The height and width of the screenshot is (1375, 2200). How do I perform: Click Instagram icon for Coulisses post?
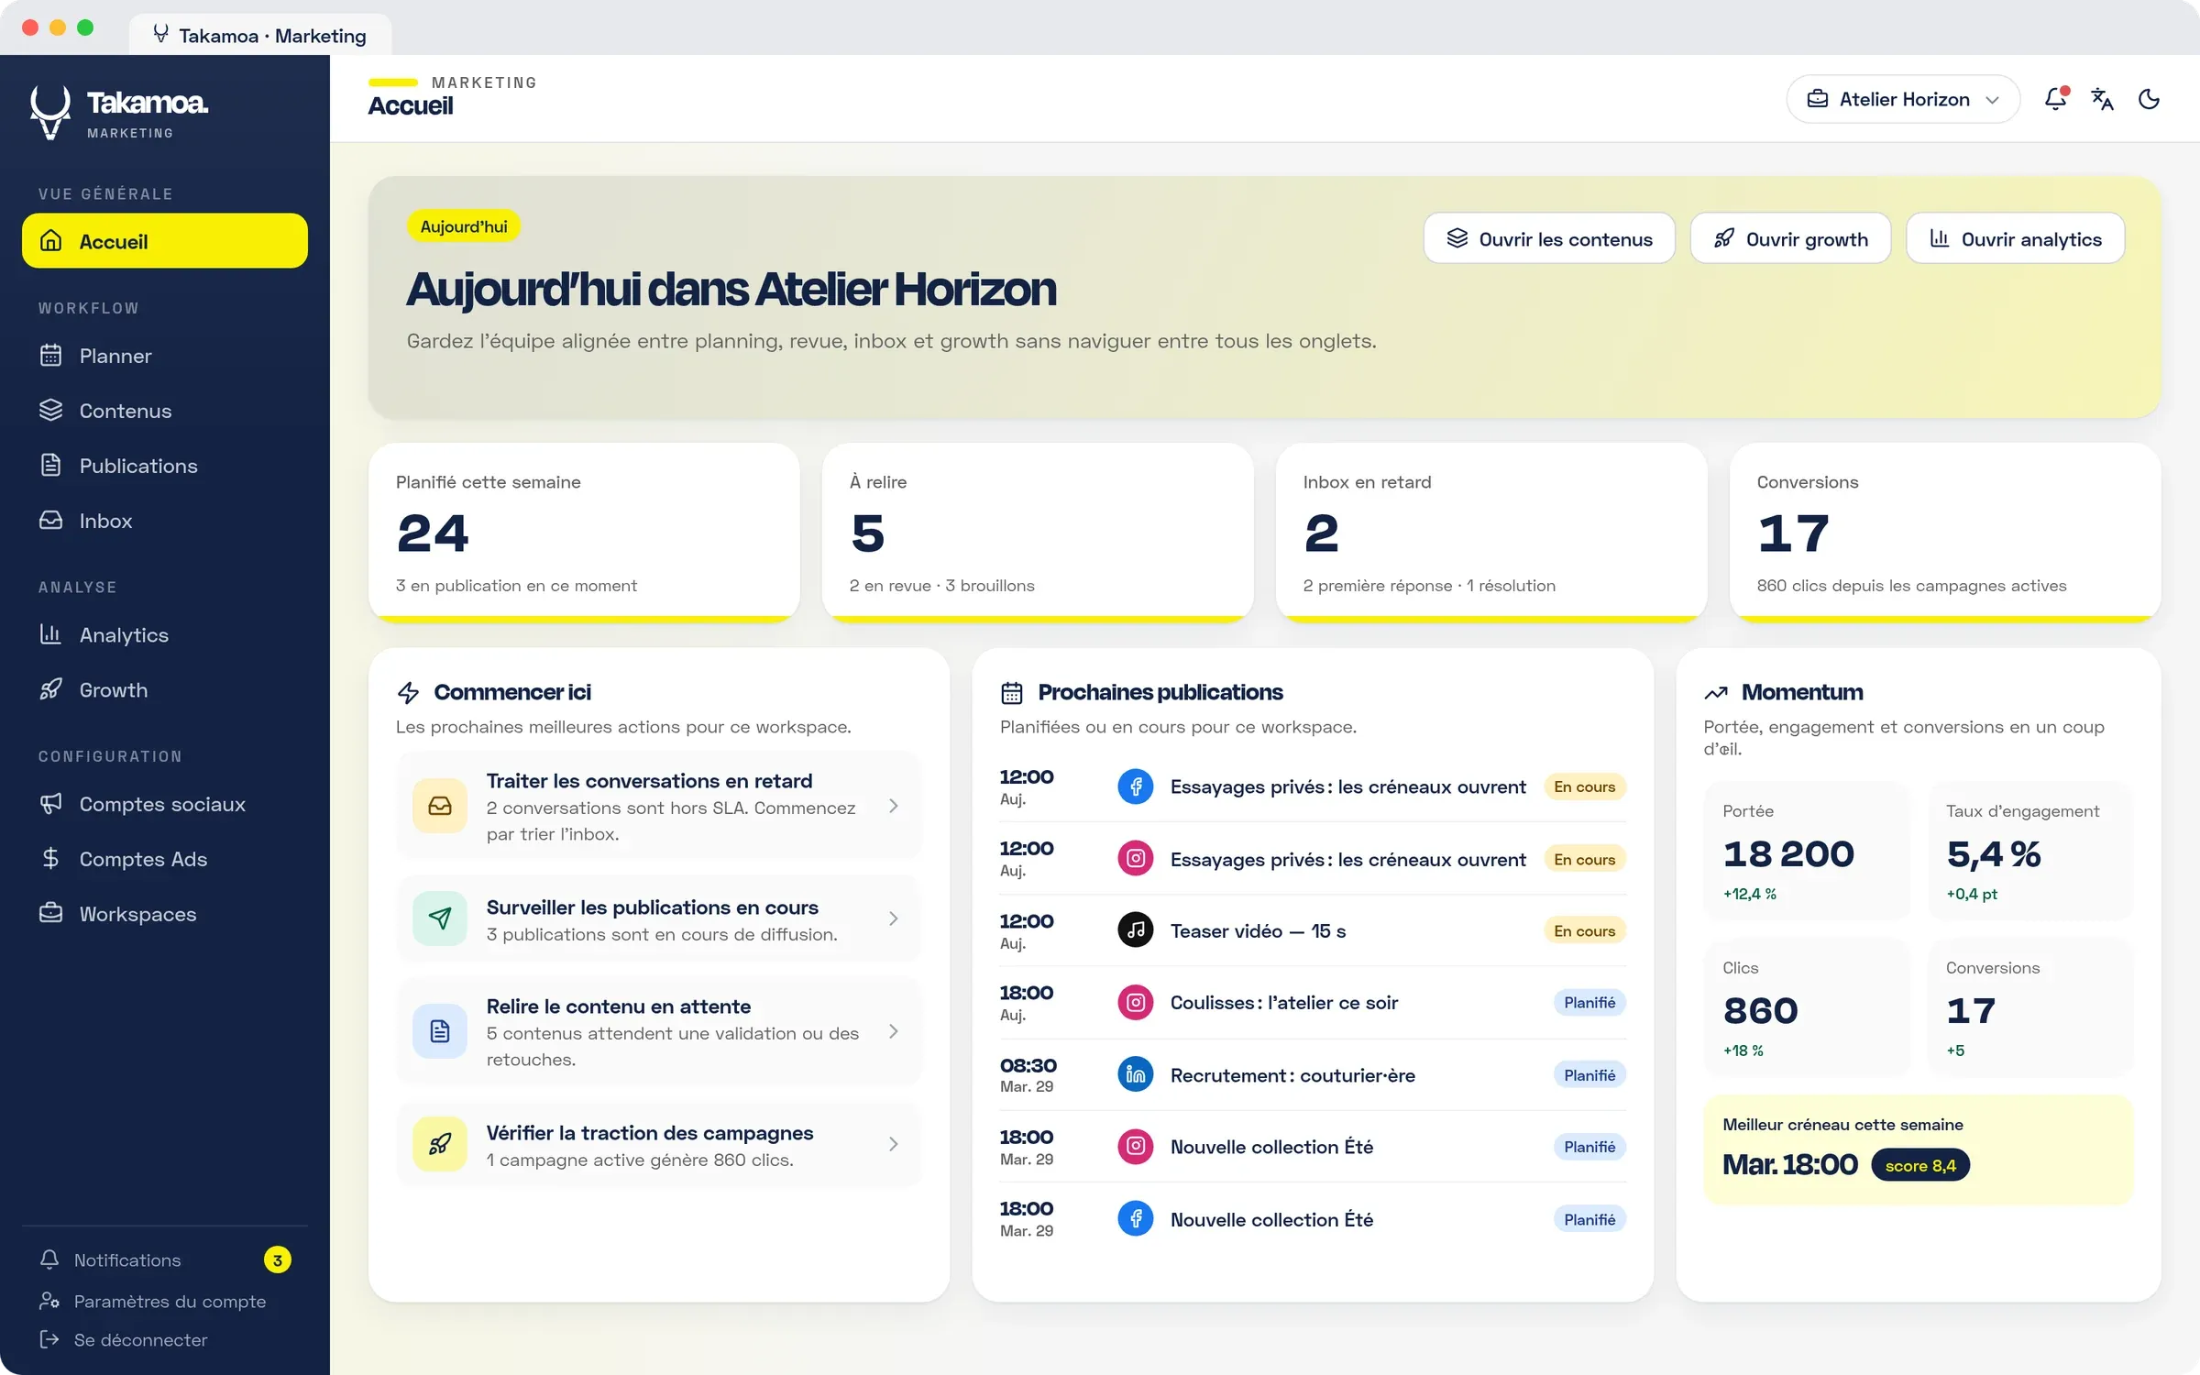[1135, 1002]
